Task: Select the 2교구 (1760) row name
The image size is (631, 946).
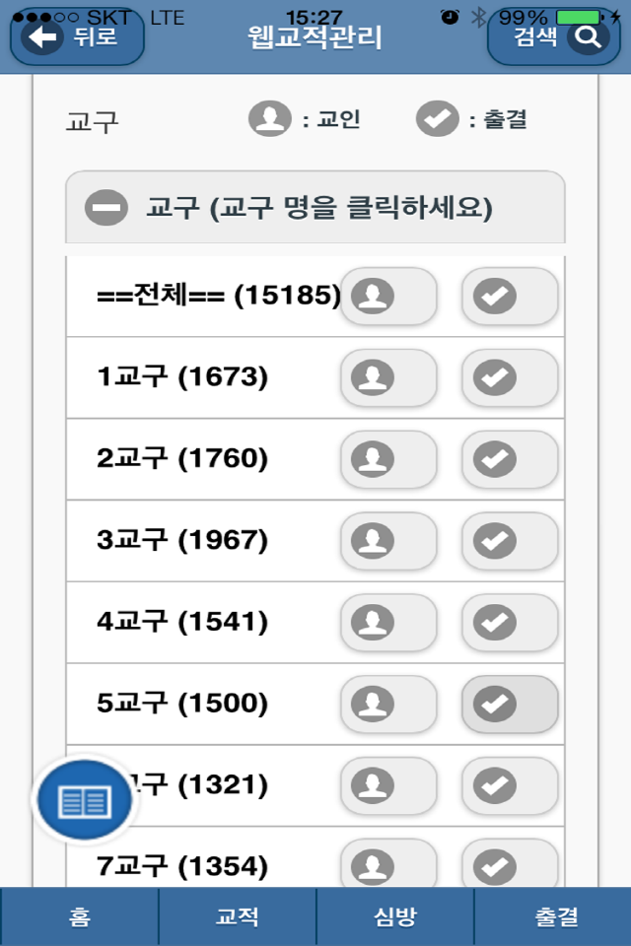Action: 182,458
